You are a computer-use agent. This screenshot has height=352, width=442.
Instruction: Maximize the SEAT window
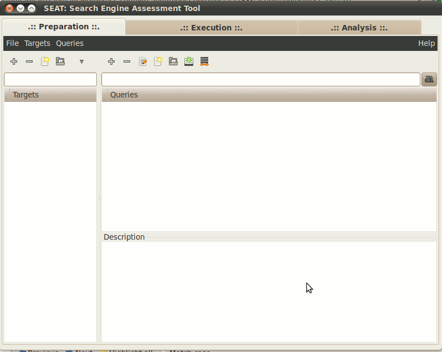coord(32,8)
